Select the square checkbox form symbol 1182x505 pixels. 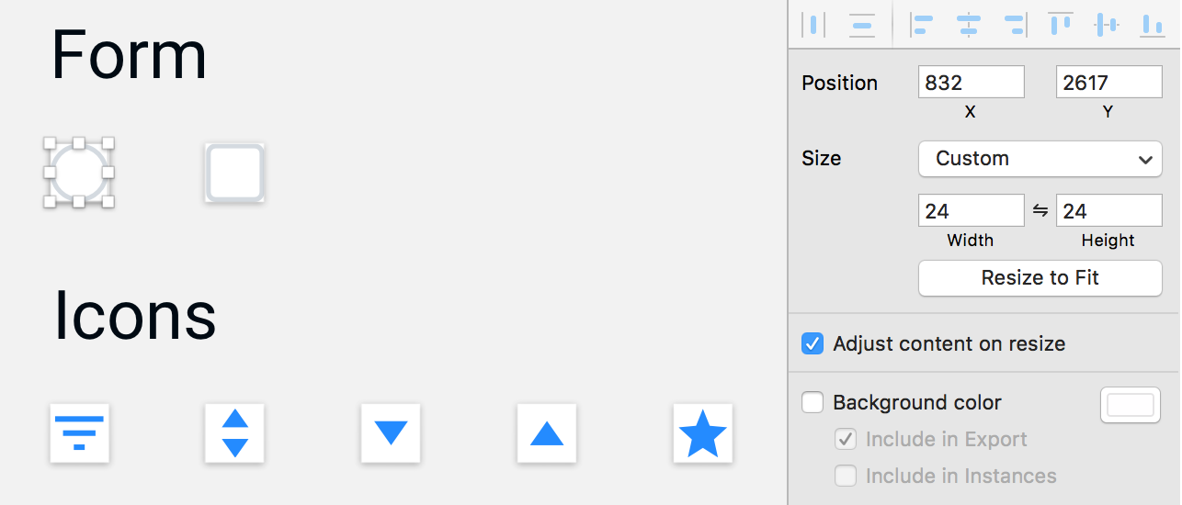click(235, 173)
